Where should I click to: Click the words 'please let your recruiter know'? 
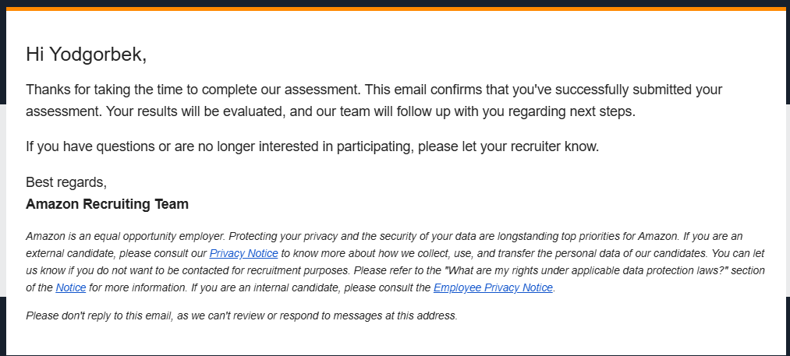click(x=508, y=147)
